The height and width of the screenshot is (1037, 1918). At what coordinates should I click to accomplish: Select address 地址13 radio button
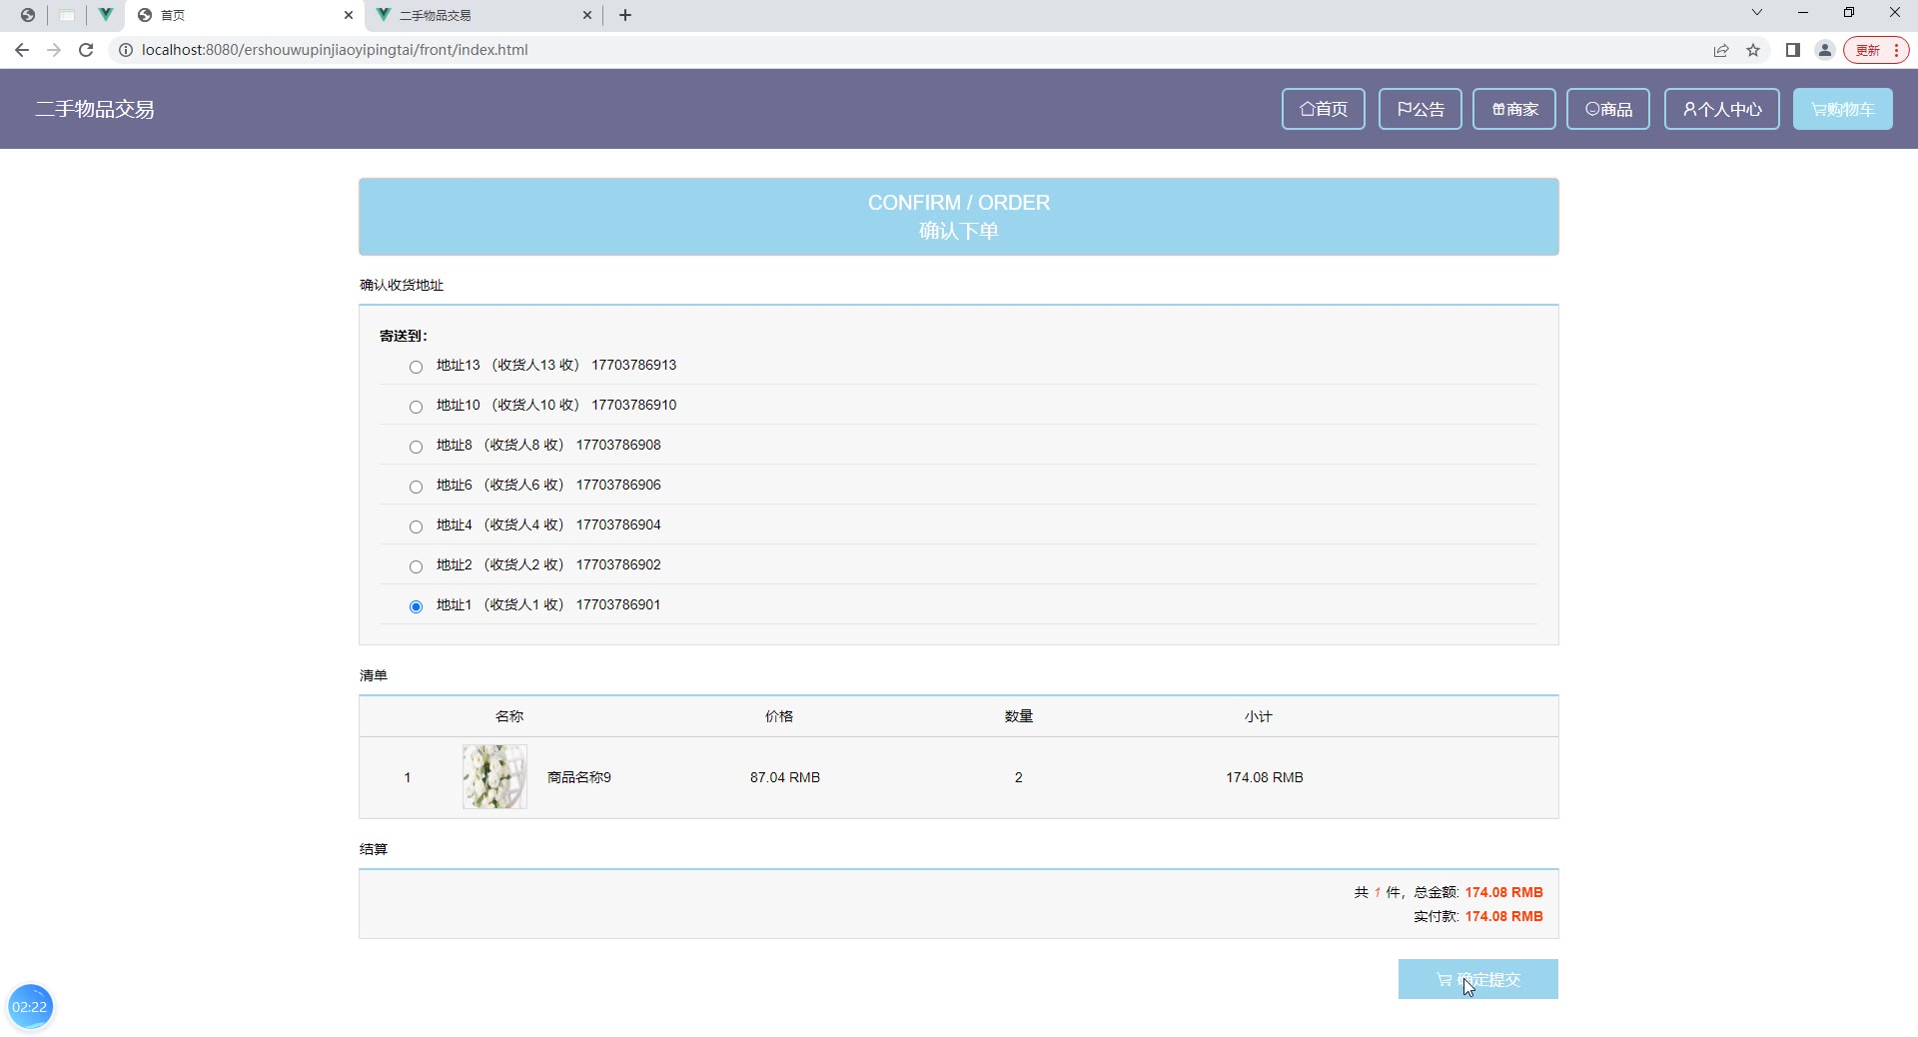pyautogui.click(x=417, y=367)
